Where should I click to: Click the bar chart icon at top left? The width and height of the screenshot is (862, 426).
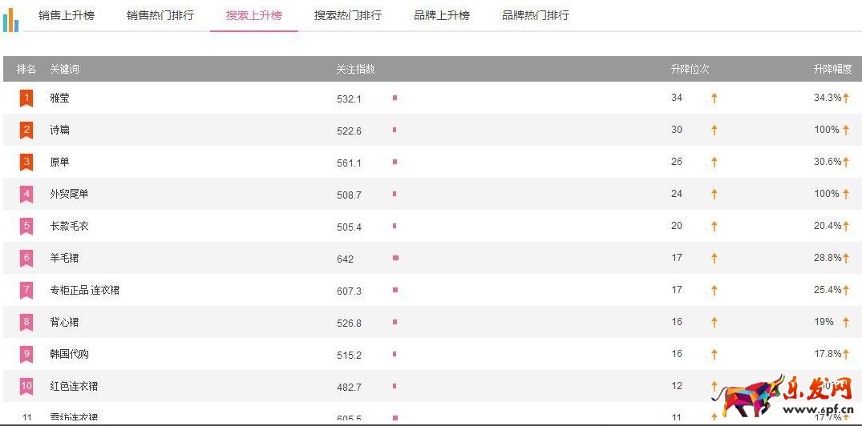[10, 19]
